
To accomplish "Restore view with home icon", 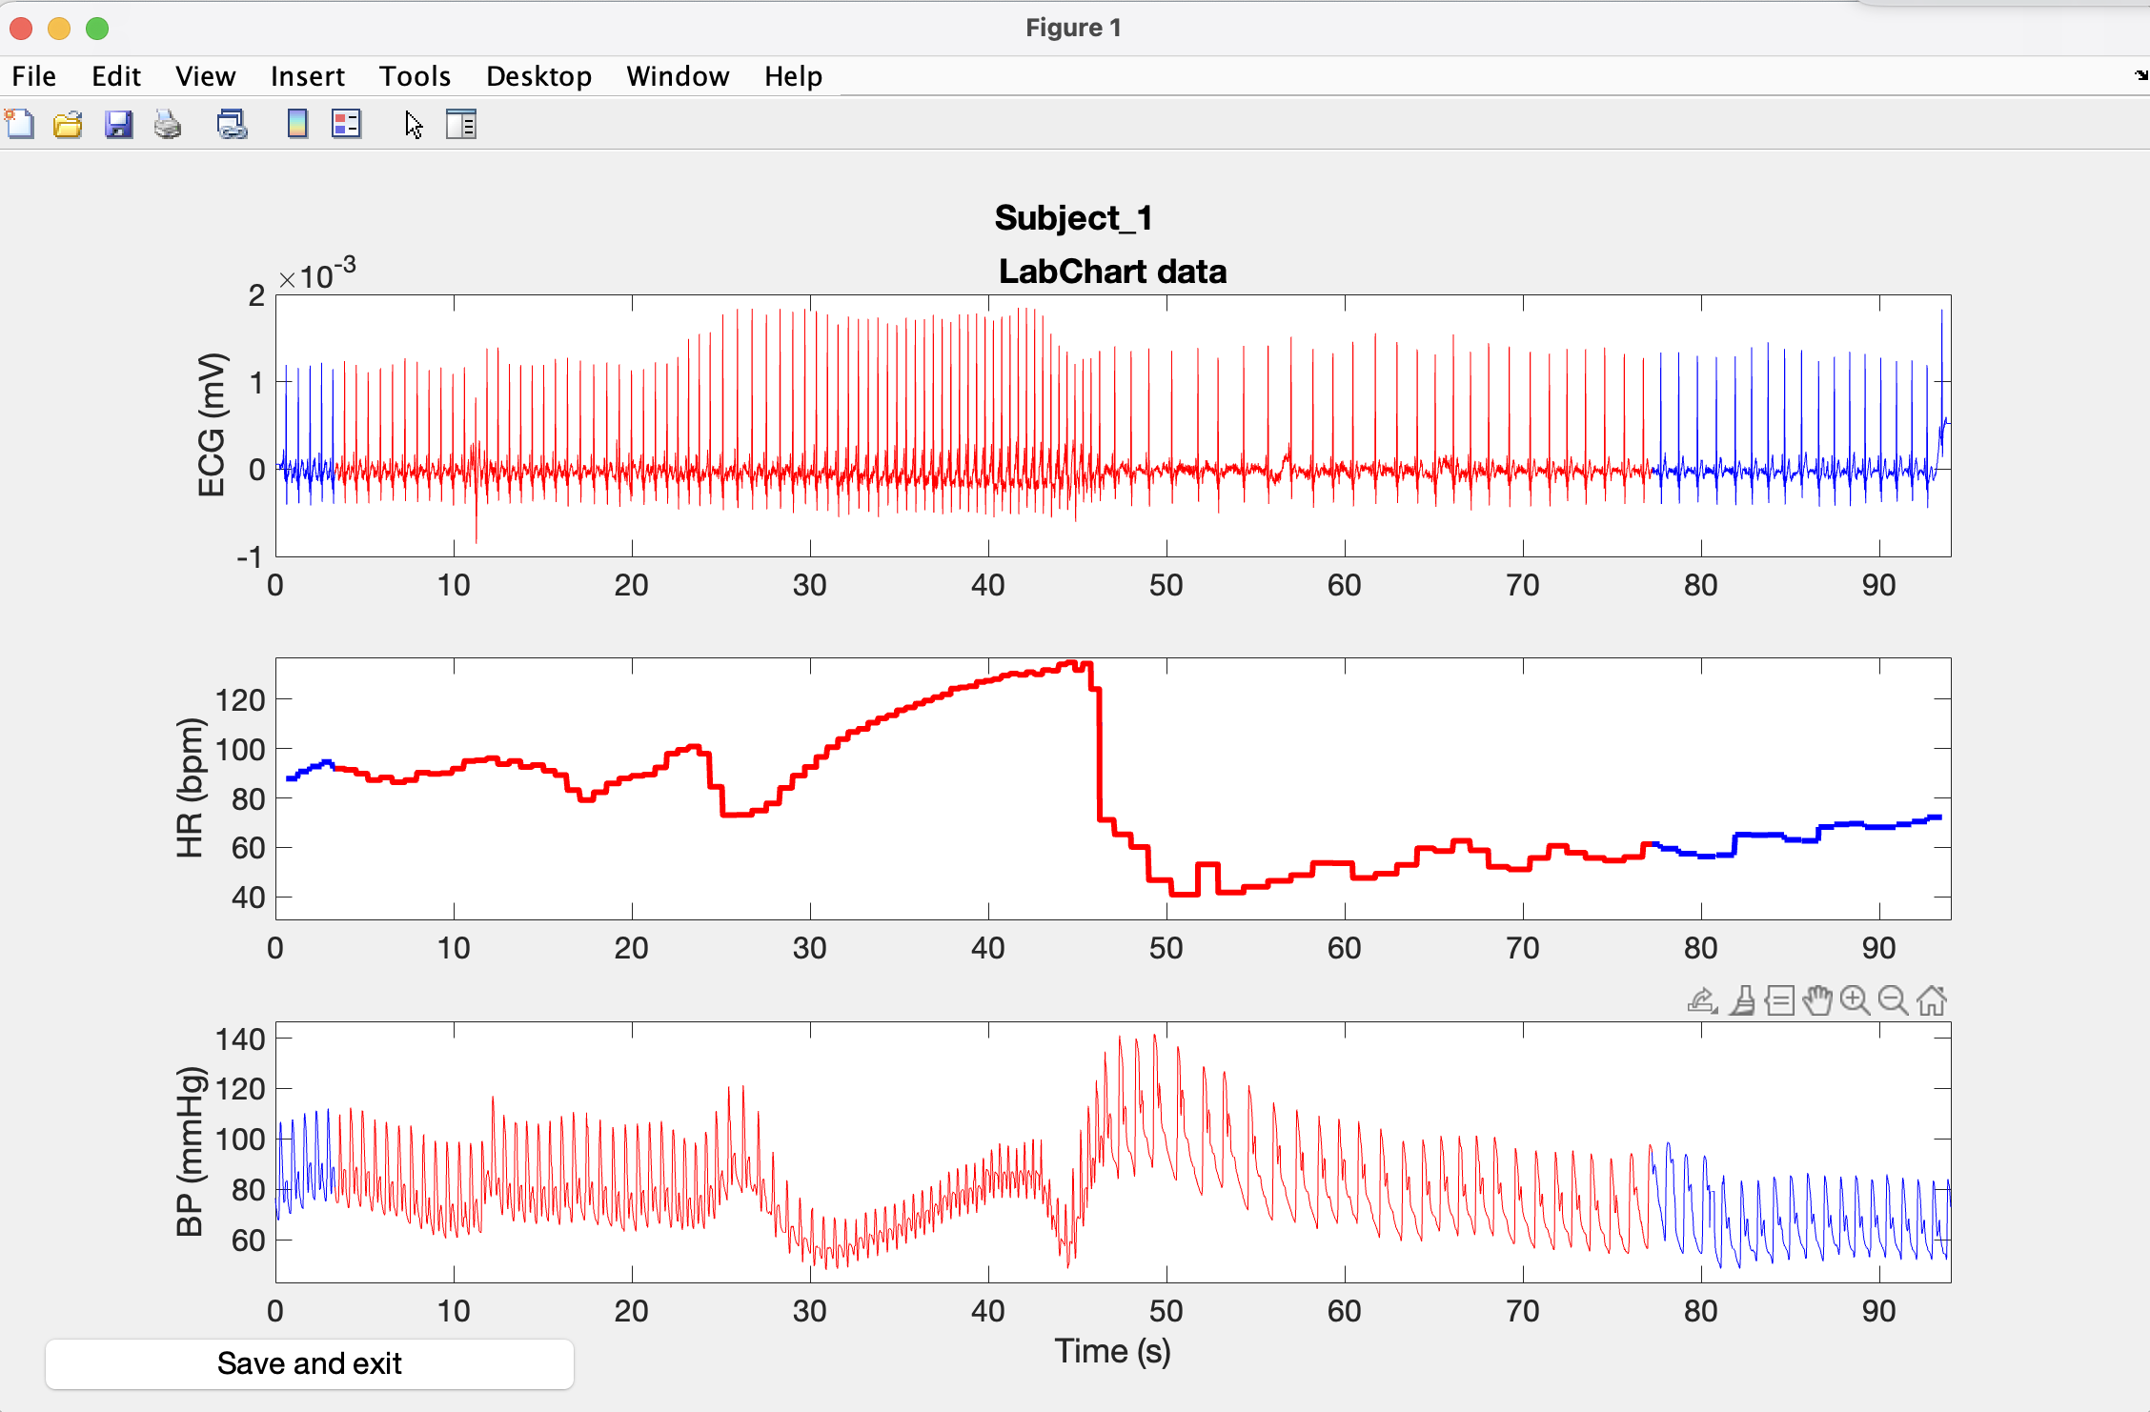I will [x=1932, y=1000].
